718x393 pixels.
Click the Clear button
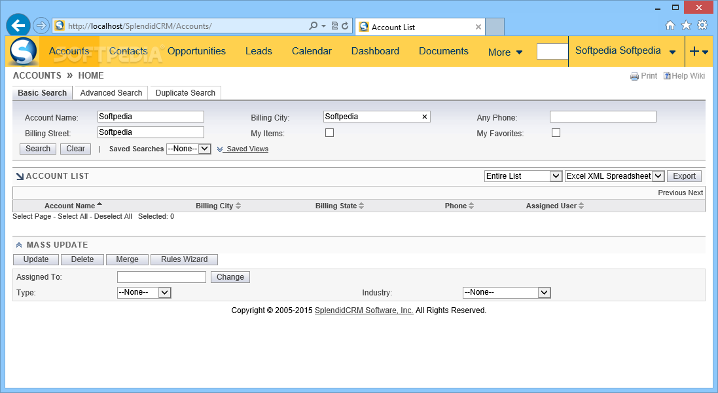click(75, 149)
